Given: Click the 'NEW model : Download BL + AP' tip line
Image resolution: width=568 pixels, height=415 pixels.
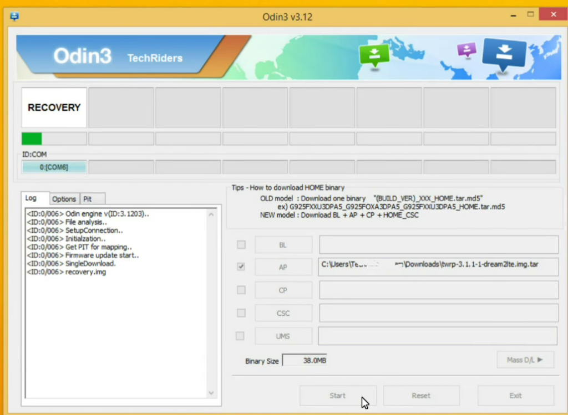Looking at the screenshot, I should [x=339, y=215].
